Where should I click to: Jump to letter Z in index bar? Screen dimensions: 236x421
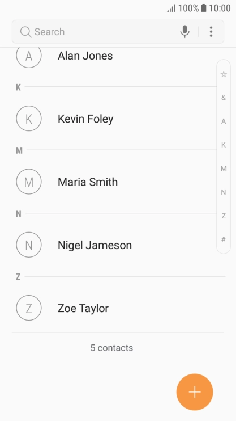coord(224,216)
